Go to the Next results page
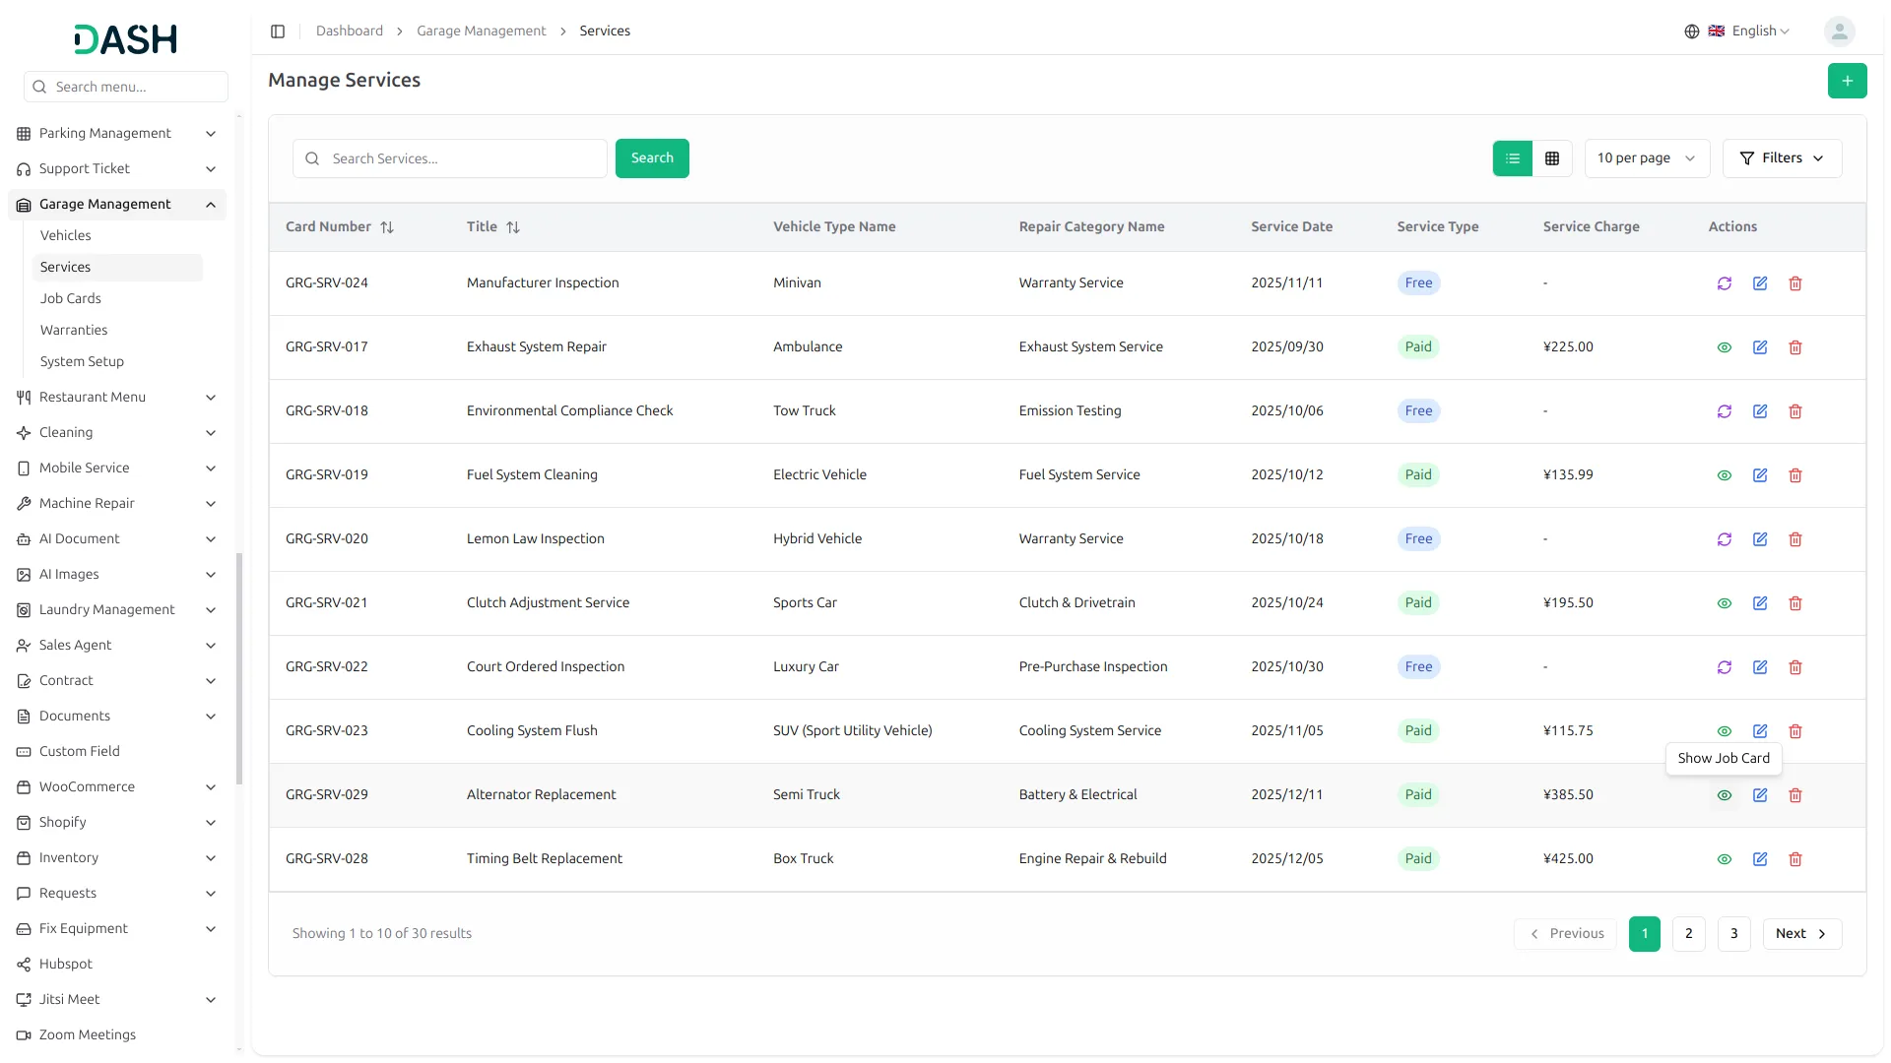This screenshot has width=1891, height=1063. pos(1800,933)
